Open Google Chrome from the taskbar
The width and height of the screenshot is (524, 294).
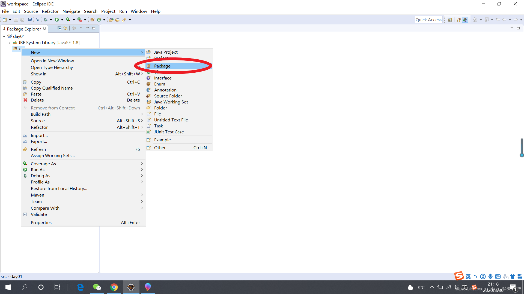[114, 287]
